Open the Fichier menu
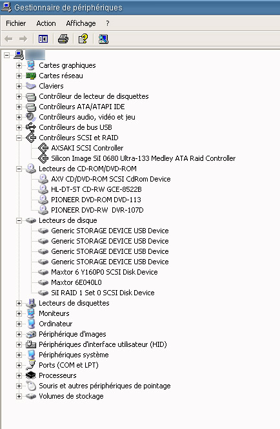The width and height of the screenshot is (280, 429). coord(16,23)
